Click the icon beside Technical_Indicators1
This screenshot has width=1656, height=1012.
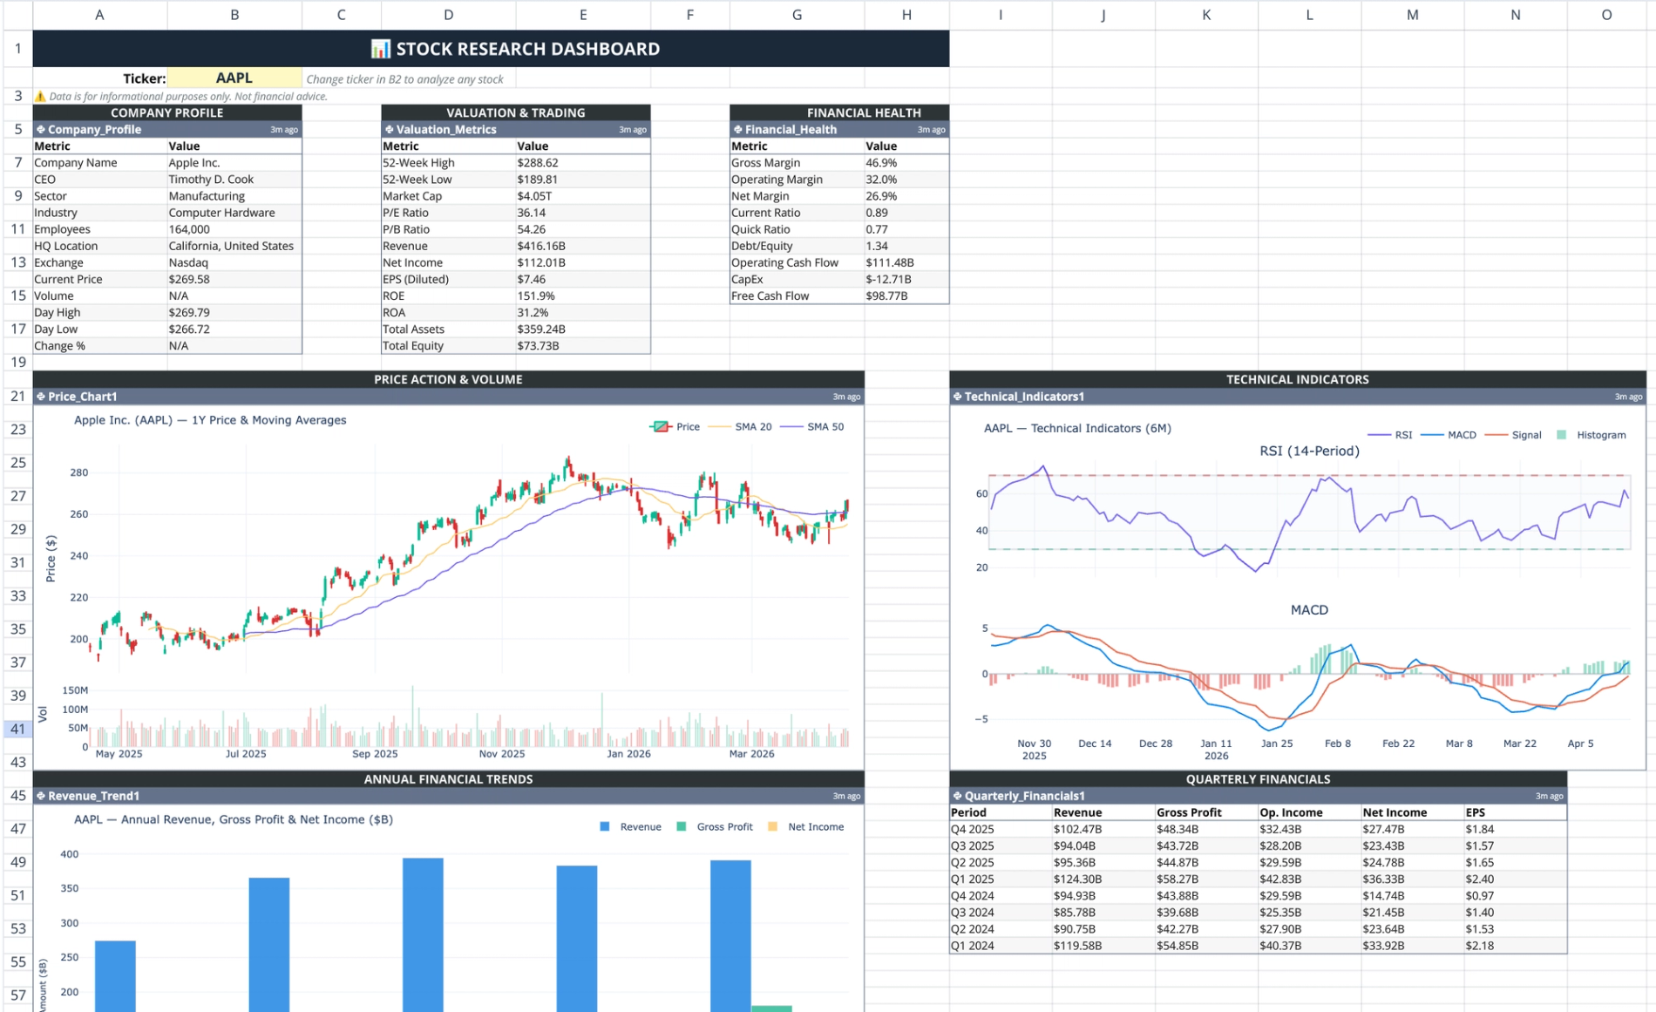tap(957, 396)
